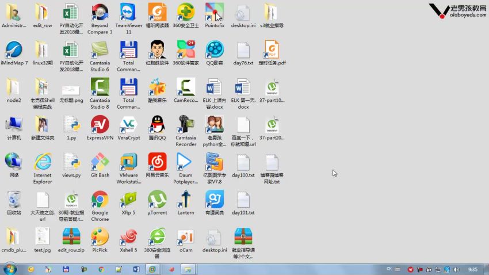Select the views.py file
The width and height of the screenshot is (489, 275).
[71, 165]
